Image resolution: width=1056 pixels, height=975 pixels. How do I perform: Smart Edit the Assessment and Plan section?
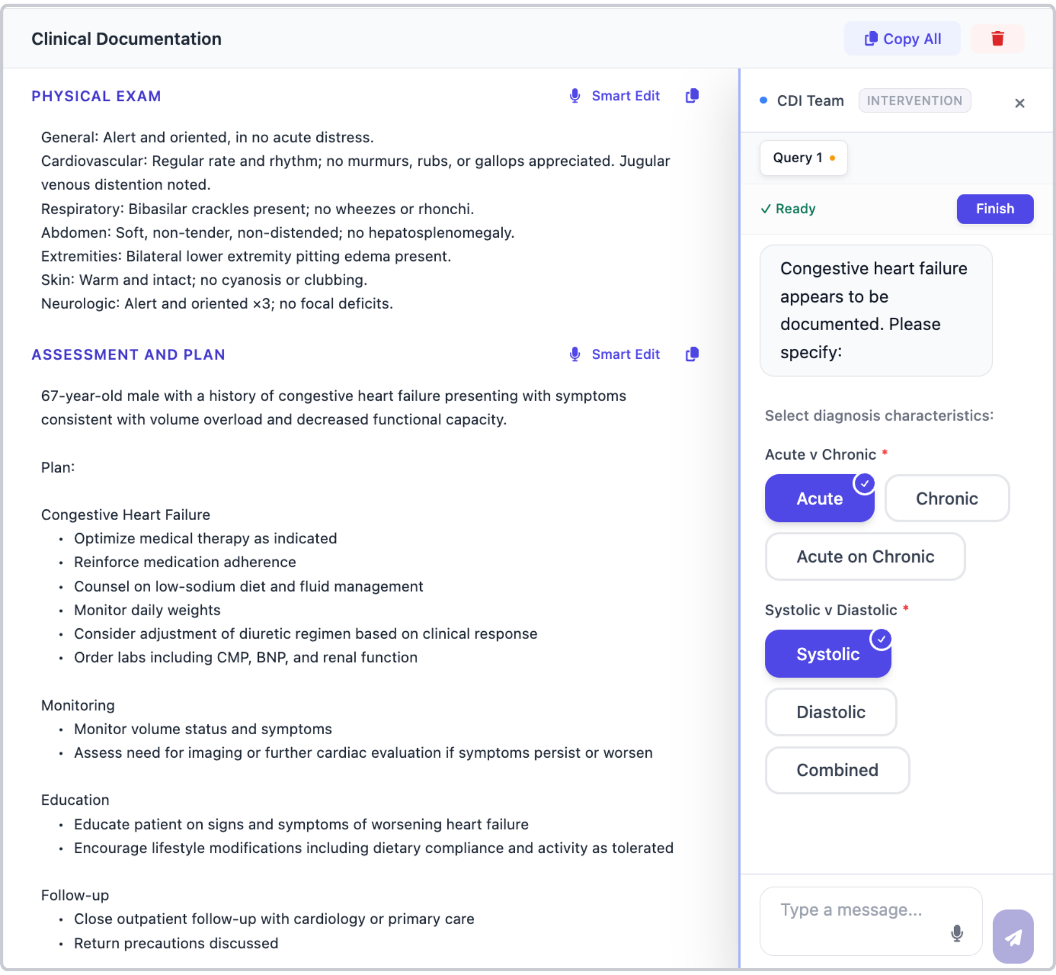tap(615, 355)
